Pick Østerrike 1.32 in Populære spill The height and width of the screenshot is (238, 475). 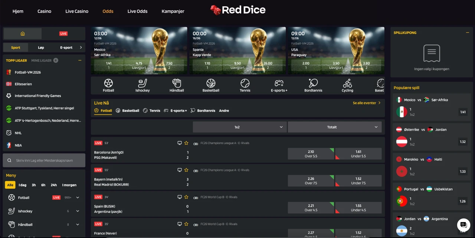pos(462,141)
